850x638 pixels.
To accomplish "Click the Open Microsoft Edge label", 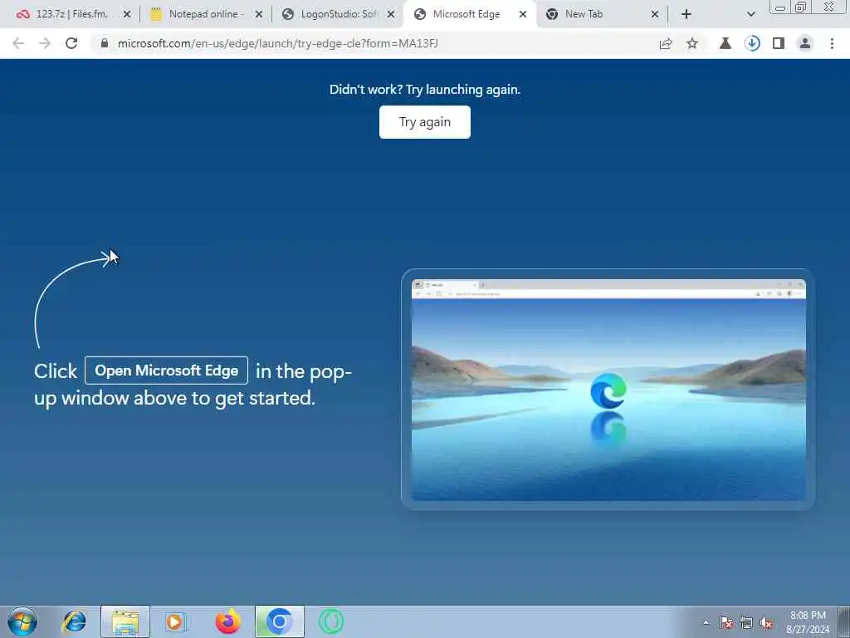I will click(166, 371).
